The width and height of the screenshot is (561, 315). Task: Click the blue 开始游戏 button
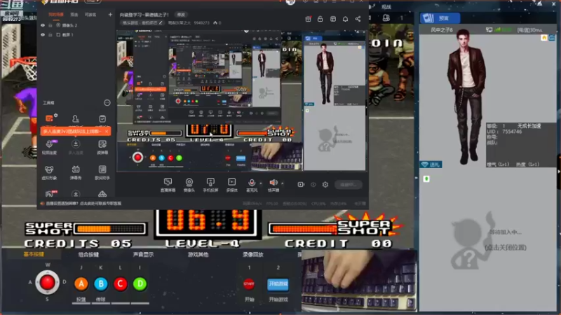pos(278,284)
